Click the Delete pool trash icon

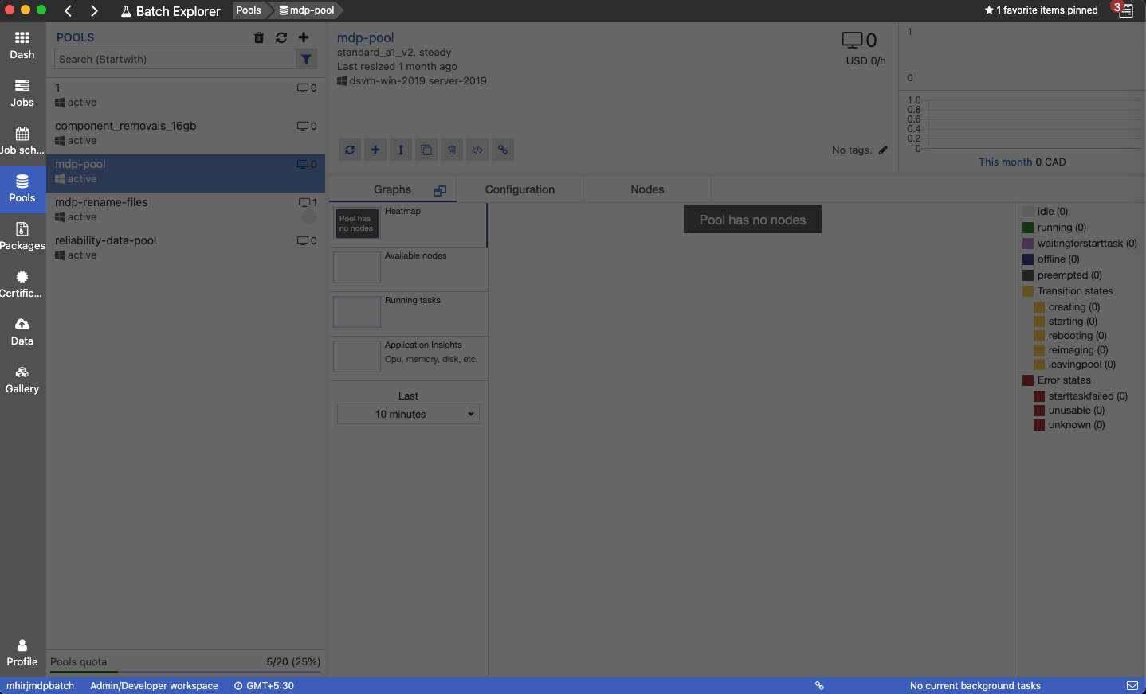click(452, 150)
